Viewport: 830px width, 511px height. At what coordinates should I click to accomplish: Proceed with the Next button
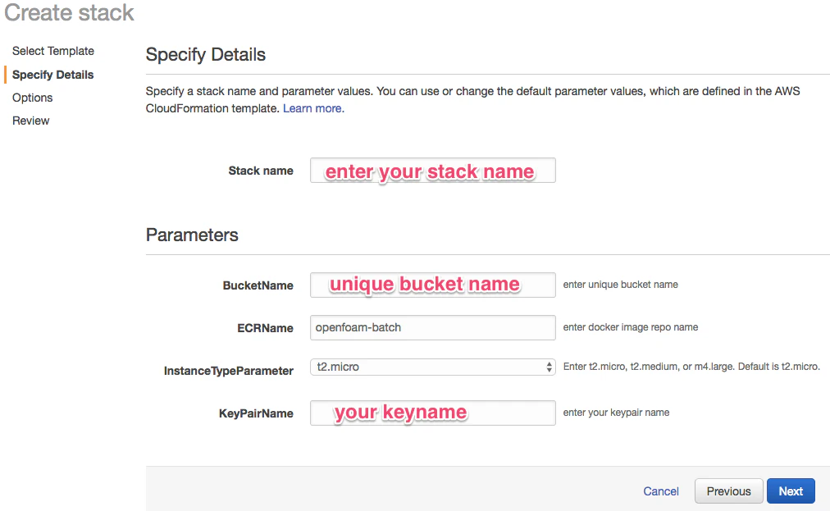click(791, 491)
